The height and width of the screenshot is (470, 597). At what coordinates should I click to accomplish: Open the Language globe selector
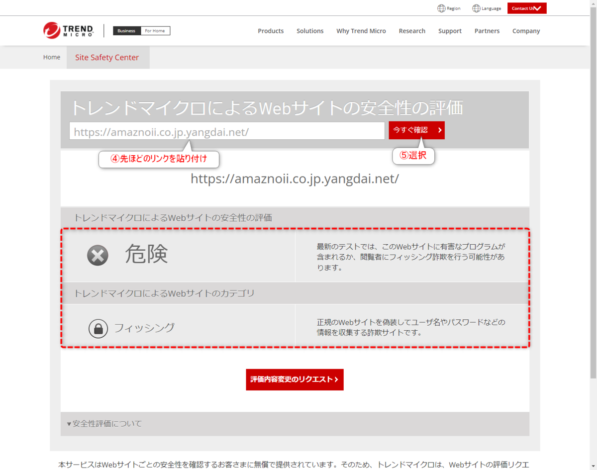coord(487,8)
